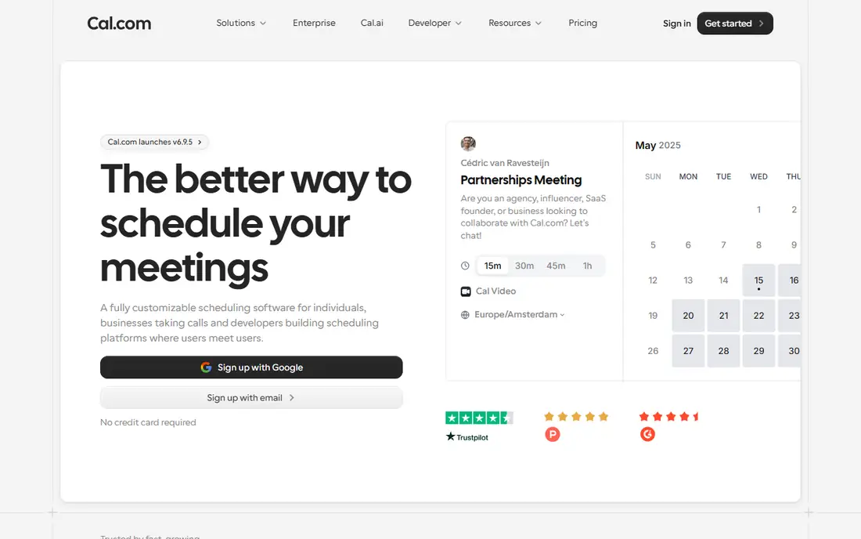Click the clock duration icon
Image resolution: width=861 pixels, height=539 pixels.
465,266
